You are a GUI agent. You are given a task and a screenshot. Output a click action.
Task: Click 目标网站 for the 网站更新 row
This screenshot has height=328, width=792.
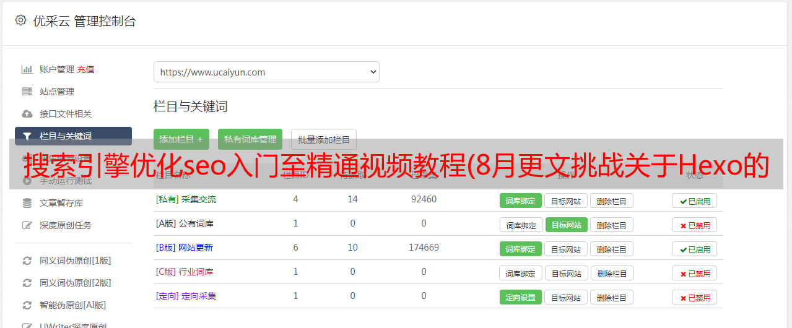[x=566, y=249]
